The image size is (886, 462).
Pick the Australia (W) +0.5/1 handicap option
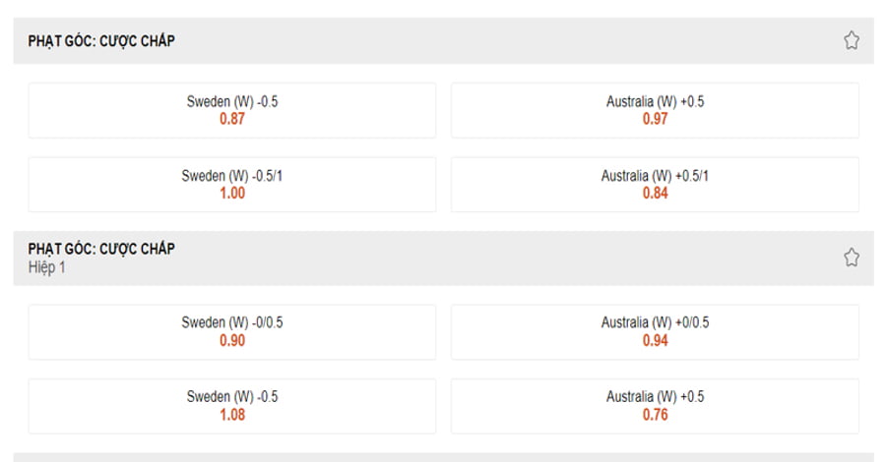pos(655,185)
